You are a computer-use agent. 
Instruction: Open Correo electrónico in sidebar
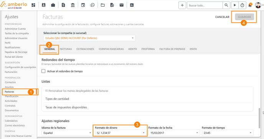(15, 125)
